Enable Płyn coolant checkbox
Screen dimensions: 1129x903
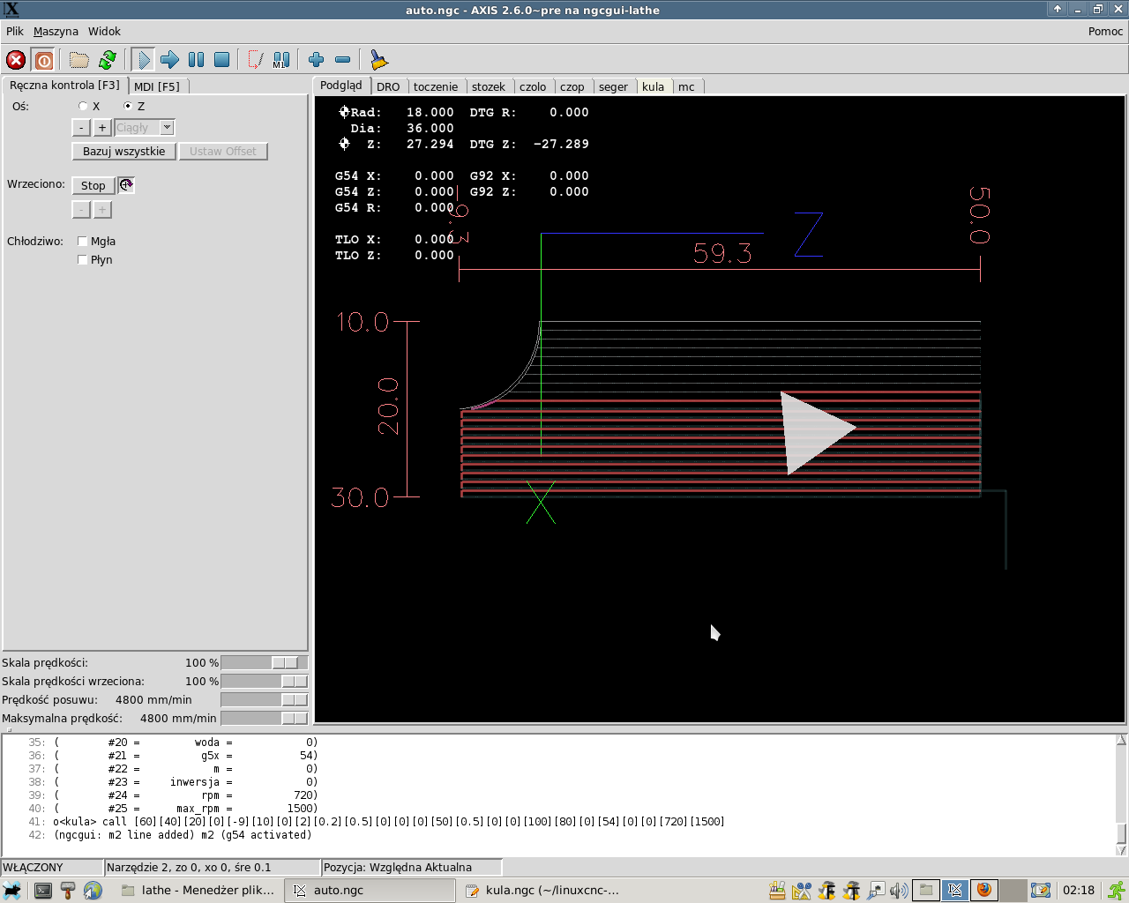(82, 259)
